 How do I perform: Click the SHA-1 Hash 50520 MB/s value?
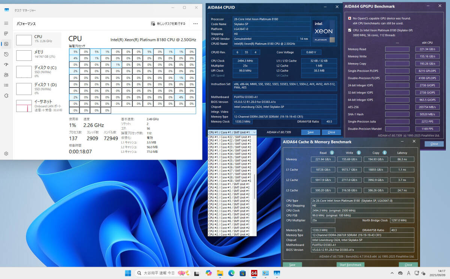pos(427,114)
